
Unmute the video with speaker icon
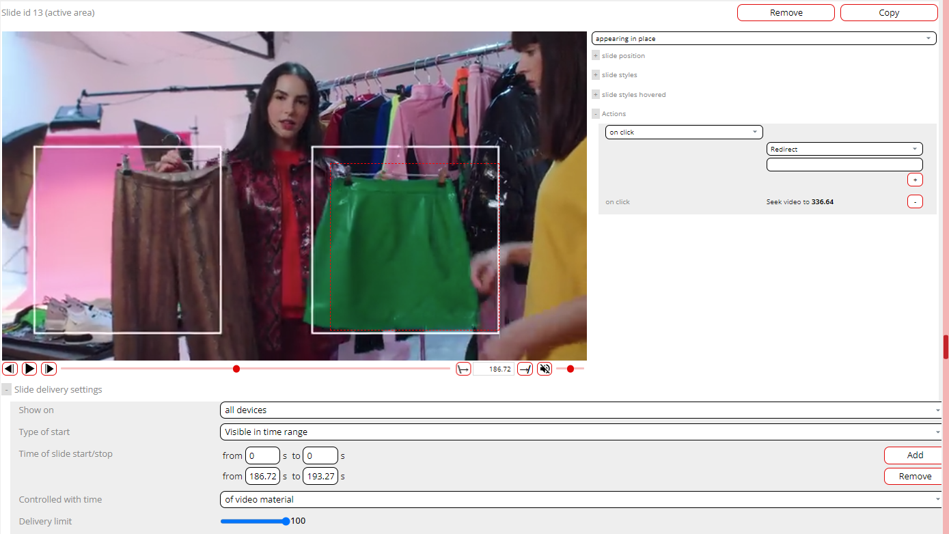[x=545, y=369]
